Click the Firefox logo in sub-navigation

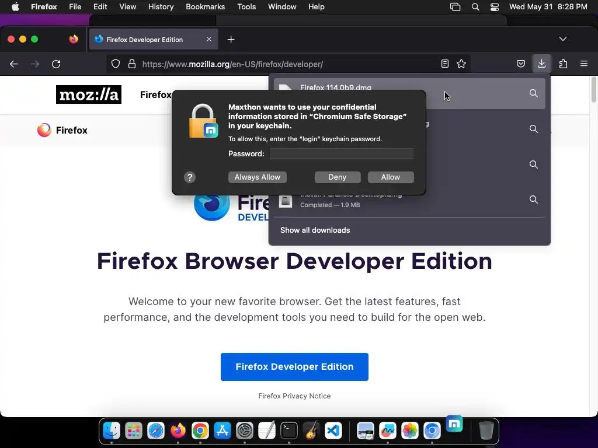click(x=62, y=130)
